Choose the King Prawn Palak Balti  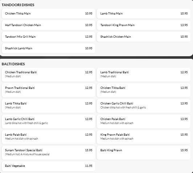pyautogui.click(x=144, y=137)
